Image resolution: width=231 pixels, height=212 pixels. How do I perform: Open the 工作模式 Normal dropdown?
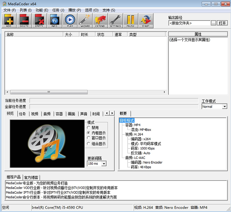pos(214,107)
